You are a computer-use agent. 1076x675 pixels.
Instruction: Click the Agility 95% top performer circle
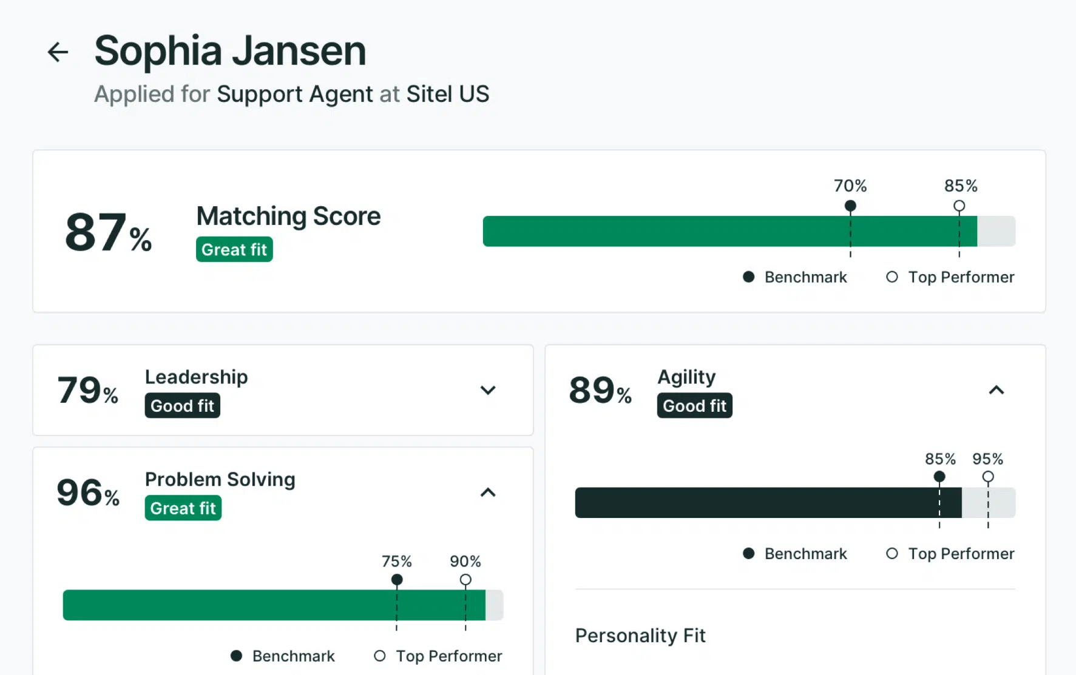pos(988,477)
